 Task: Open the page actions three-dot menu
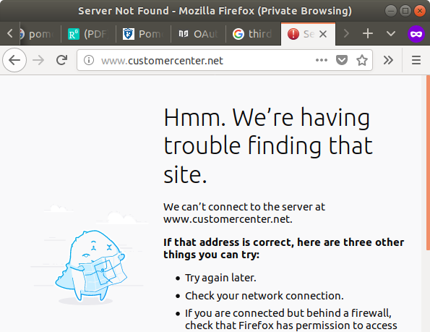click(x=322, y=60)
